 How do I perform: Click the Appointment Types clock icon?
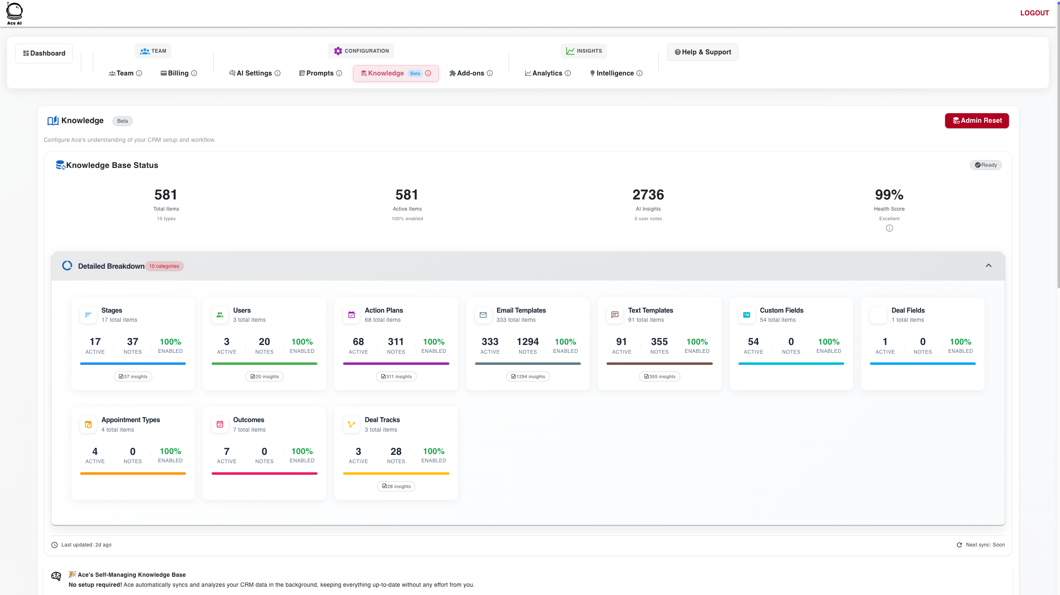88,425
